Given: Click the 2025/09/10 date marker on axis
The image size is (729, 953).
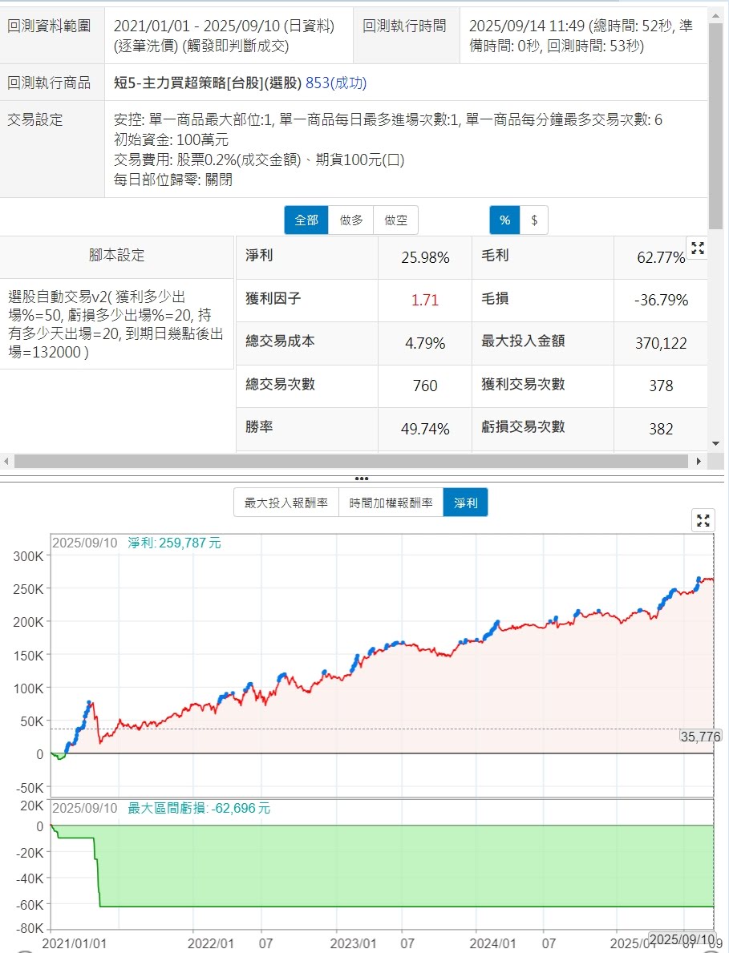Looking at the screenshot, I should pos(682,939).
